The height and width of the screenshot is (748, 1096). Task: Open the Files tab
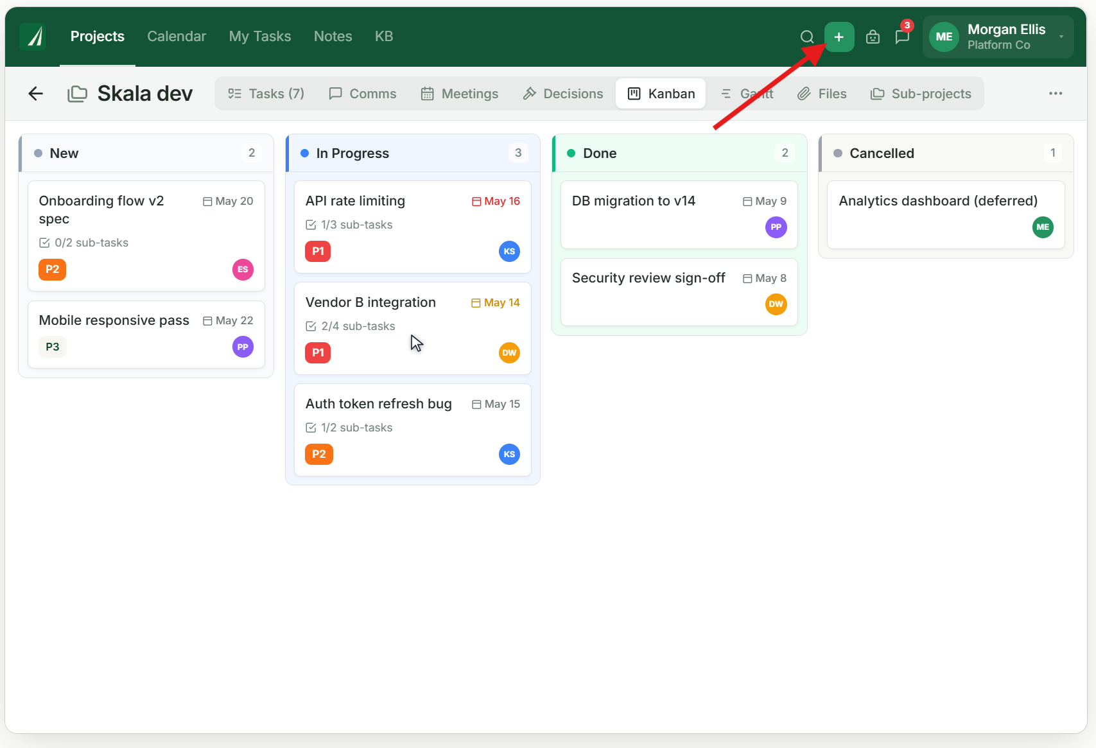point(822,94)
